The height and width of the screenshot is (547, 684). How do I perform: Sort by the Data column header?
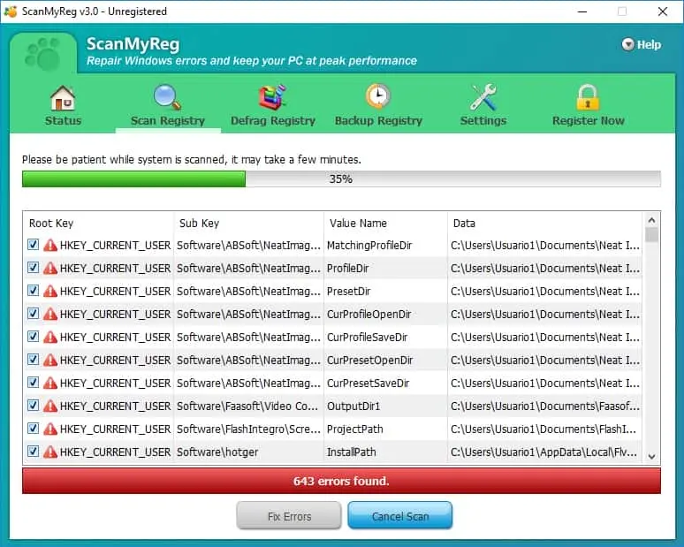tap(545, 224)
